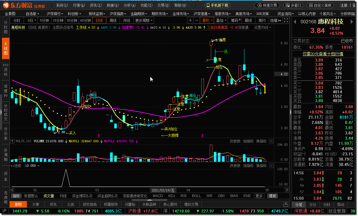Open the 更多周期 dropdown
Image resolution: width=358 pixels, height=216 pixels.
[144, 20]
